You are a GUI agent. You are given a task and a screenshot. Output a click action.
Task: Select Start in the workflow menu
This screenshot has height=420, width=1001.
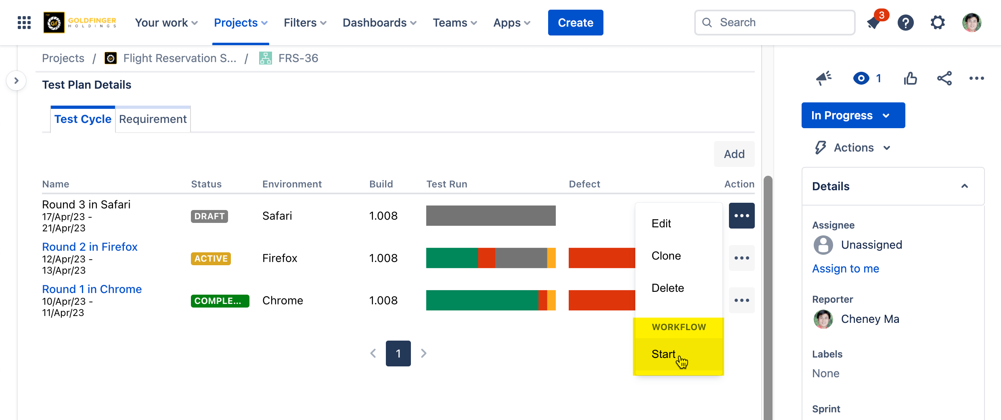click(x=663, y=354)
